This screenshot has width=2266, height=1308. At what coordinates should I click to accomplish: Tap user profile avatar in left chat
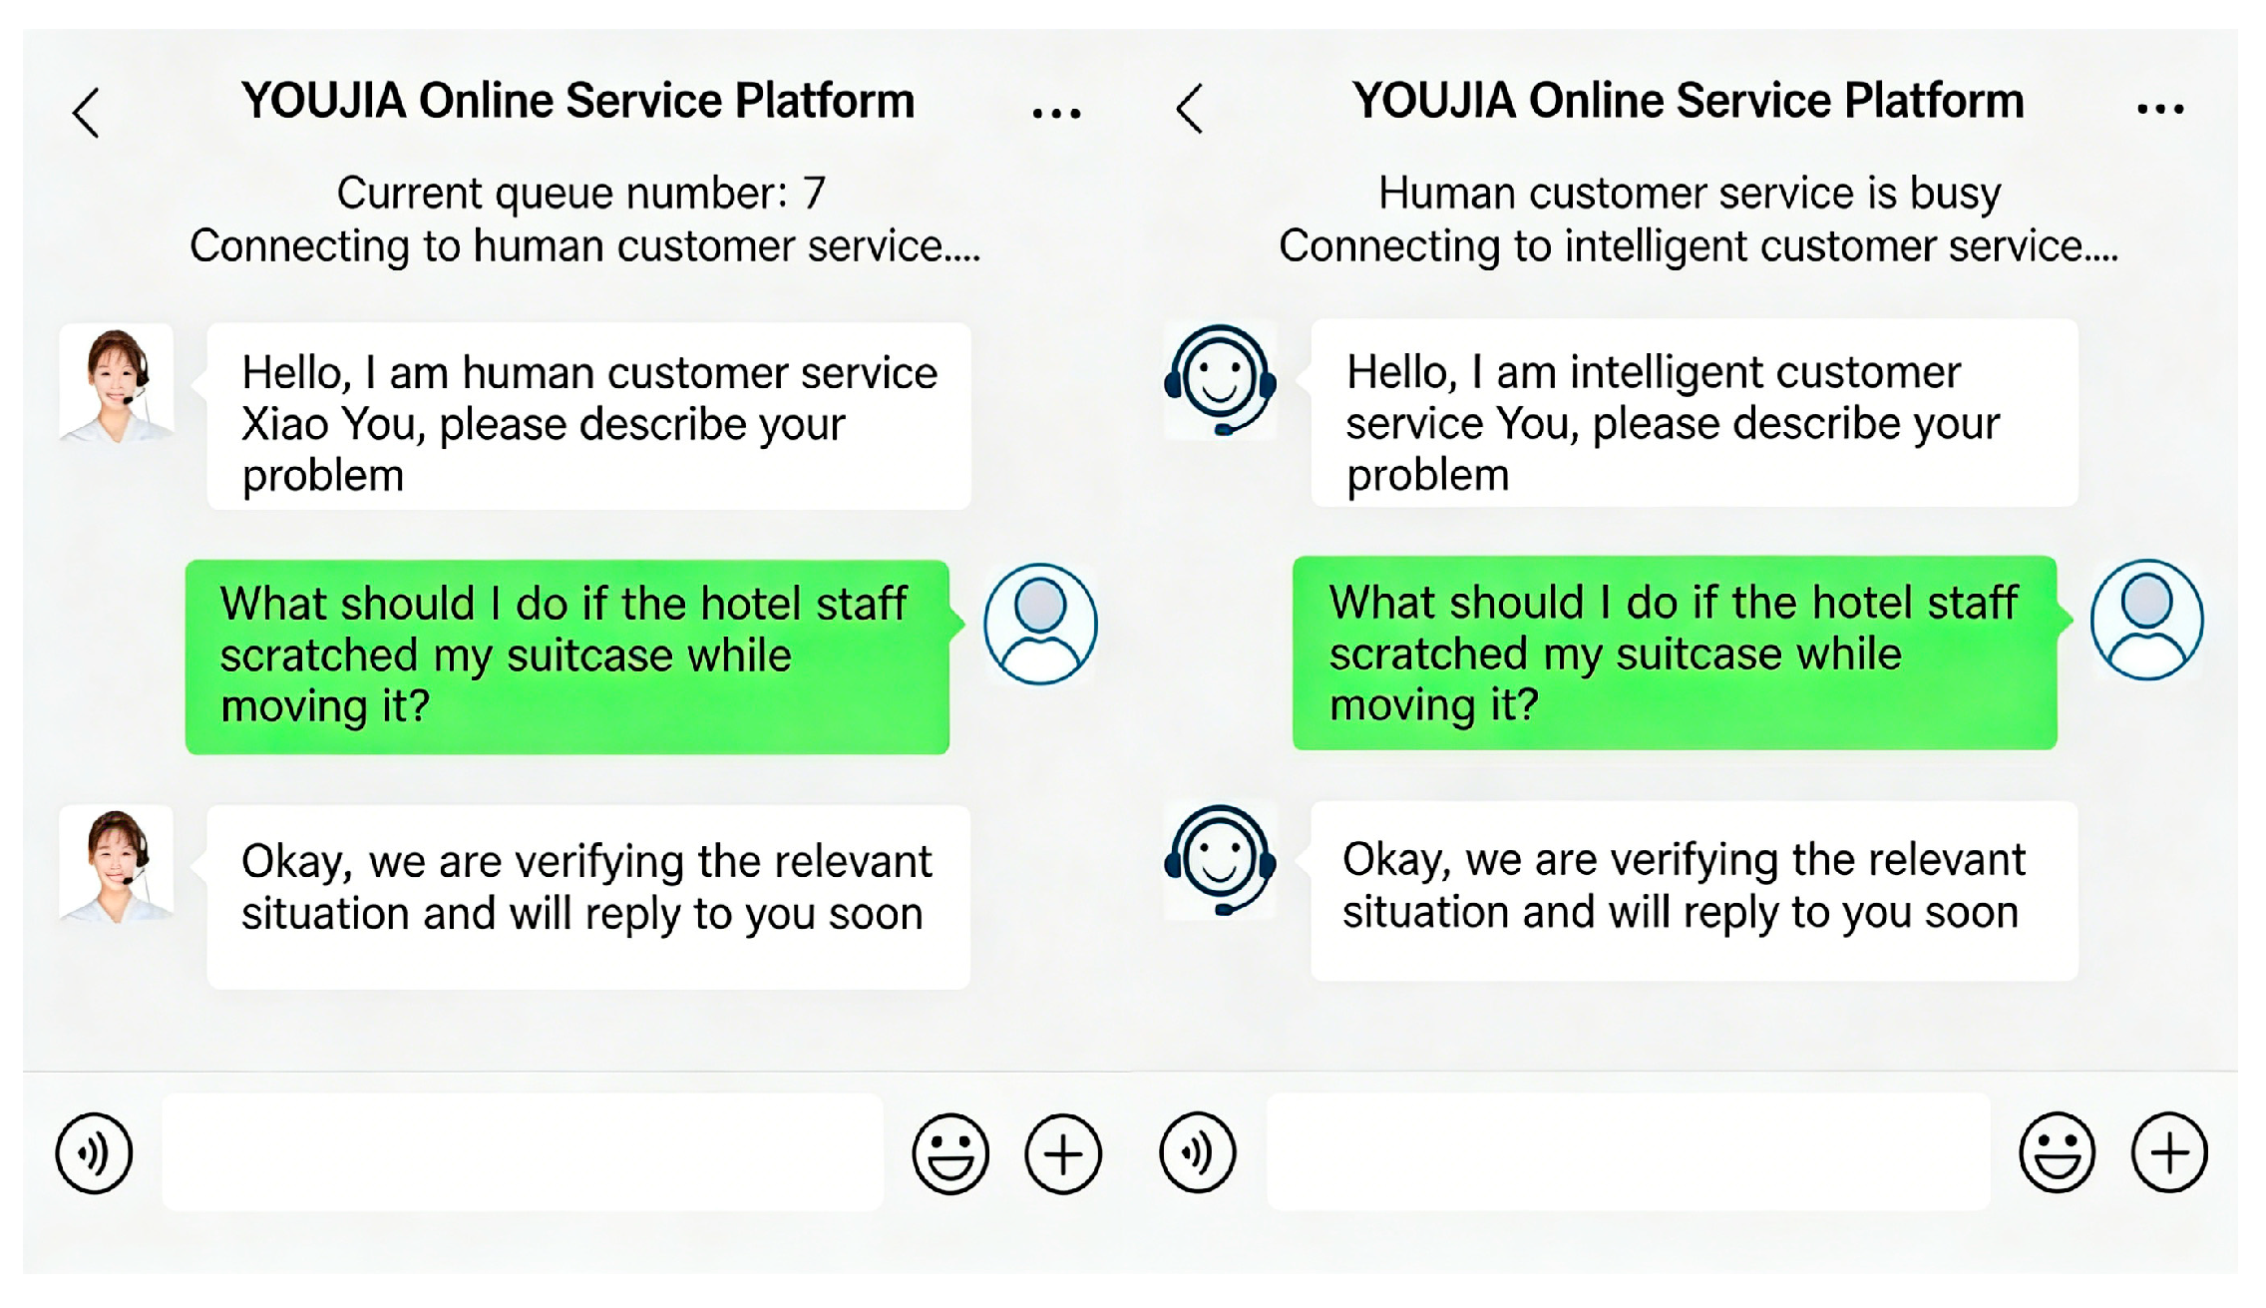click(x=1040, y=624)
